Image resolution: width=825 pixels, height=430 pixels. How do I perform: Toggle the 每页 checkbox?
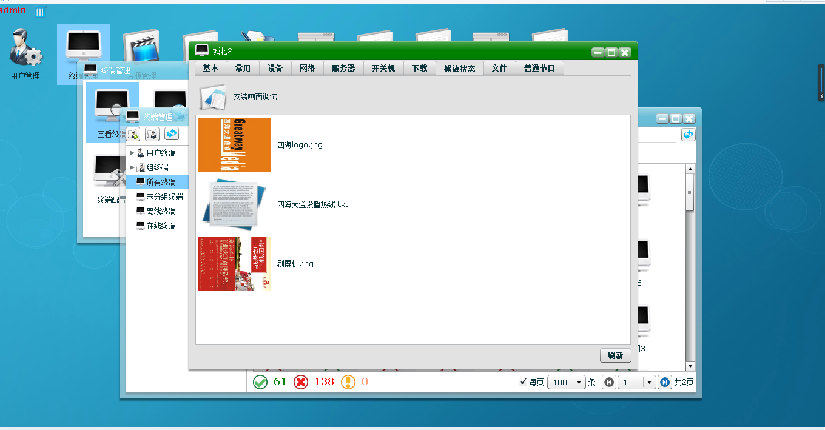point(523,382)
